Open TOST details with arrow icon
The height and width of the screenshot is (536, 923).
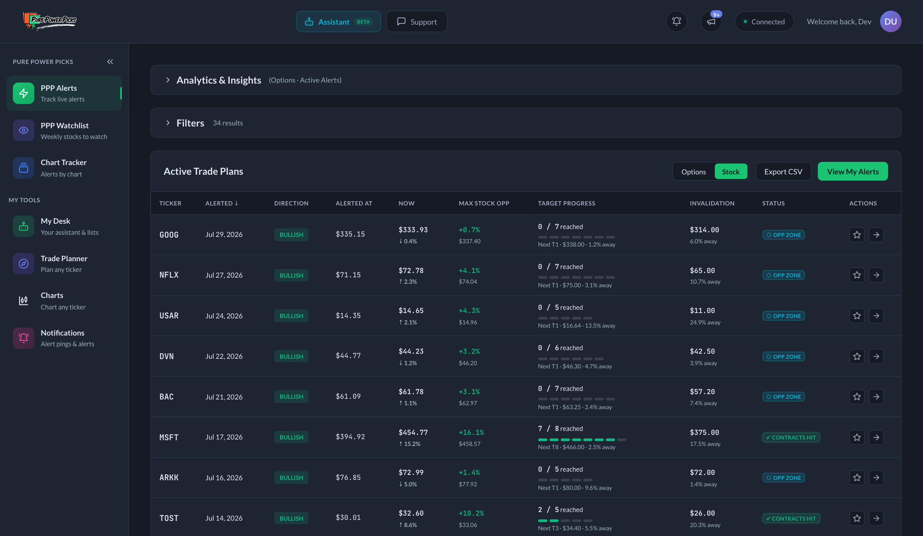point(876,518)
